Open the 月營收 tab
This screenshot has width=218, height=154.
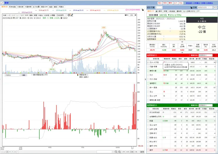(61, 7)
